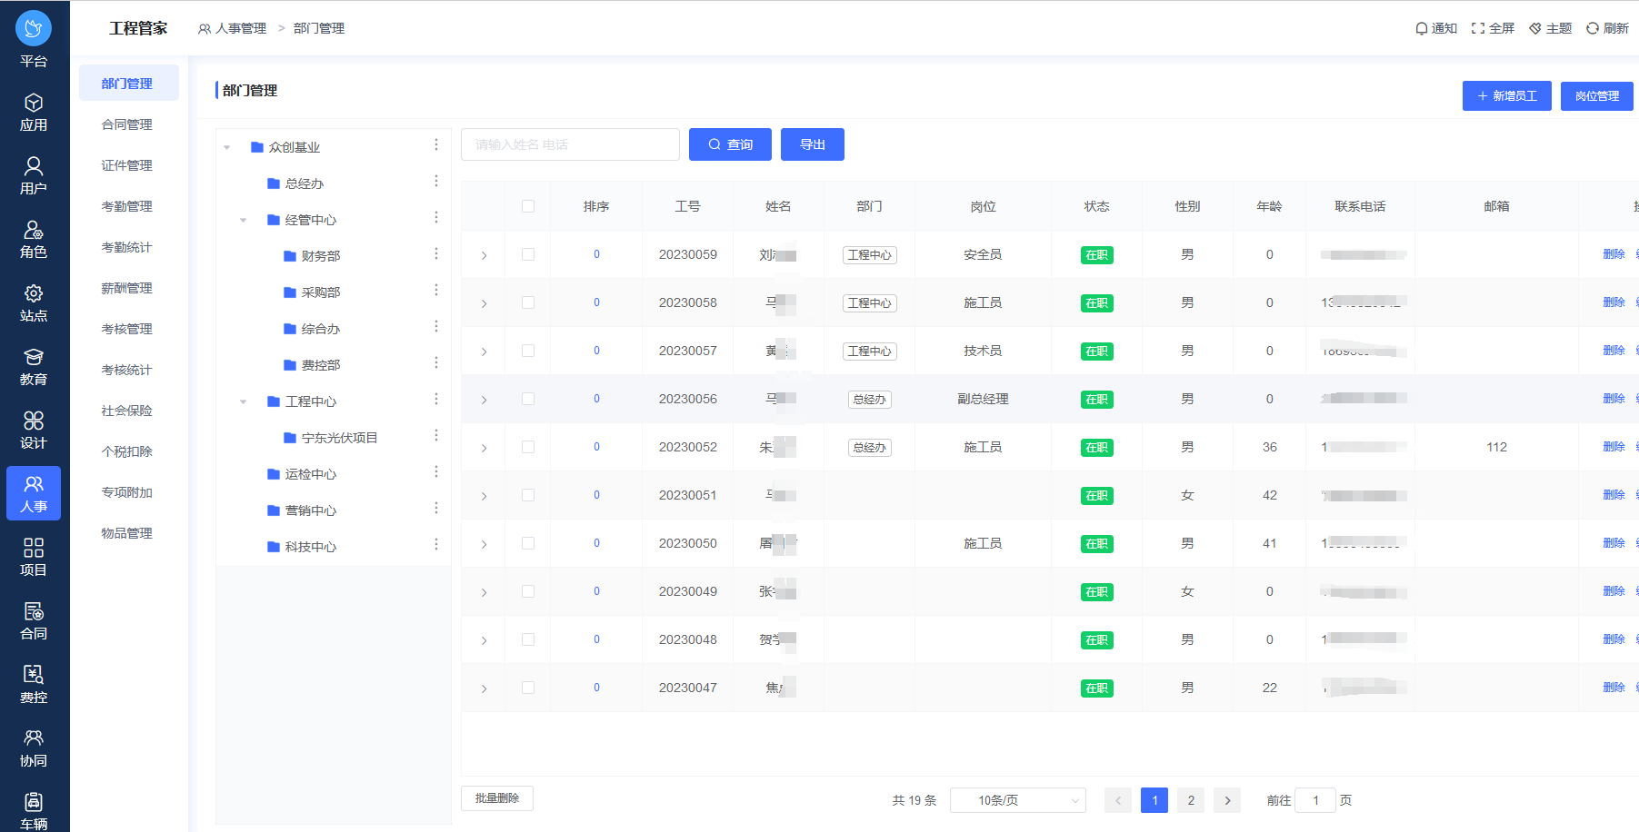The width and height of the screenshot is (1639, 832).
Task: Collapse the 经管中心 tree node
Action: [244, 220]
